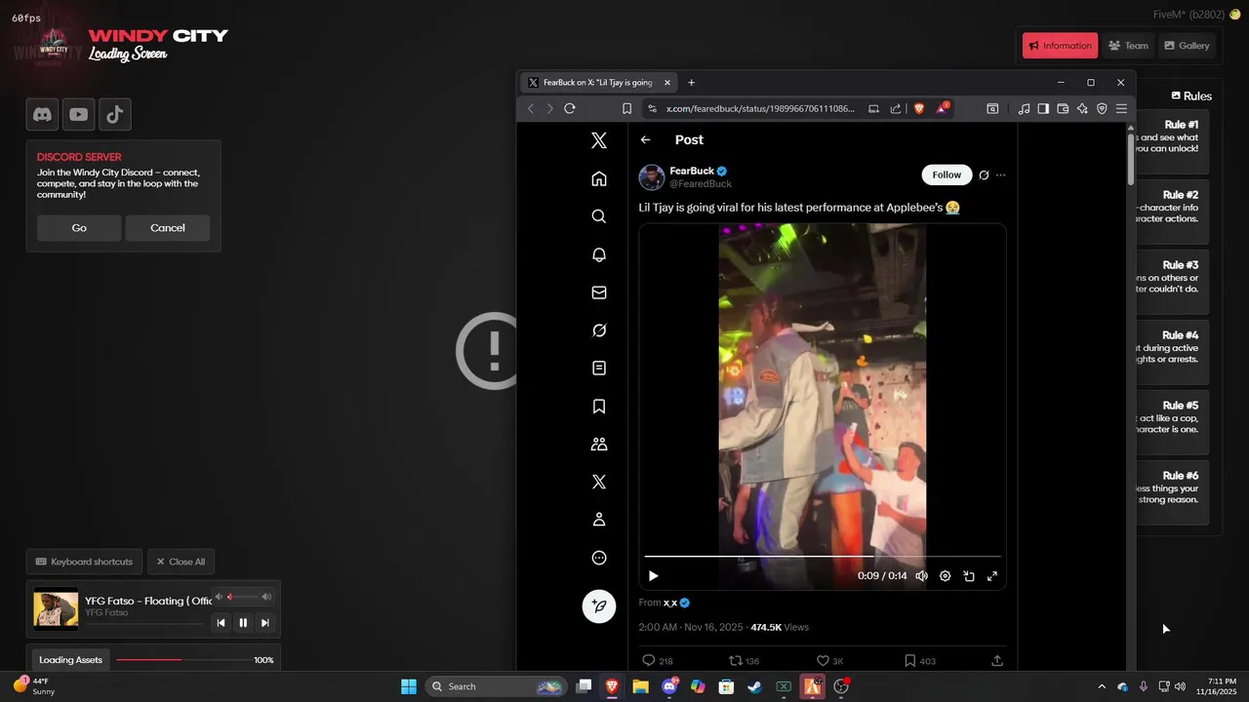1249x702 pixels.
Task: Open the Discord icon in the loading screen
Action: point(42,114)
